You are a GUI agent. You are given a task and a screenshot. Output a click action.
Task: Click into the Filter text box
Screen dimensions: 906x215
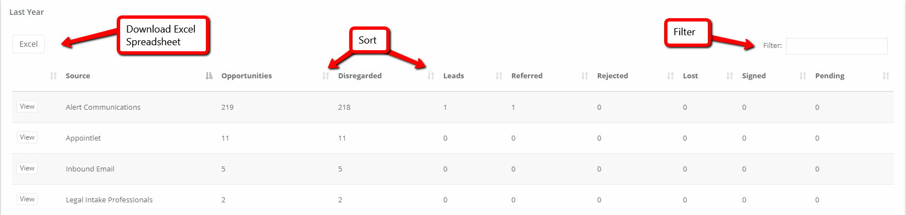[836, 46]
